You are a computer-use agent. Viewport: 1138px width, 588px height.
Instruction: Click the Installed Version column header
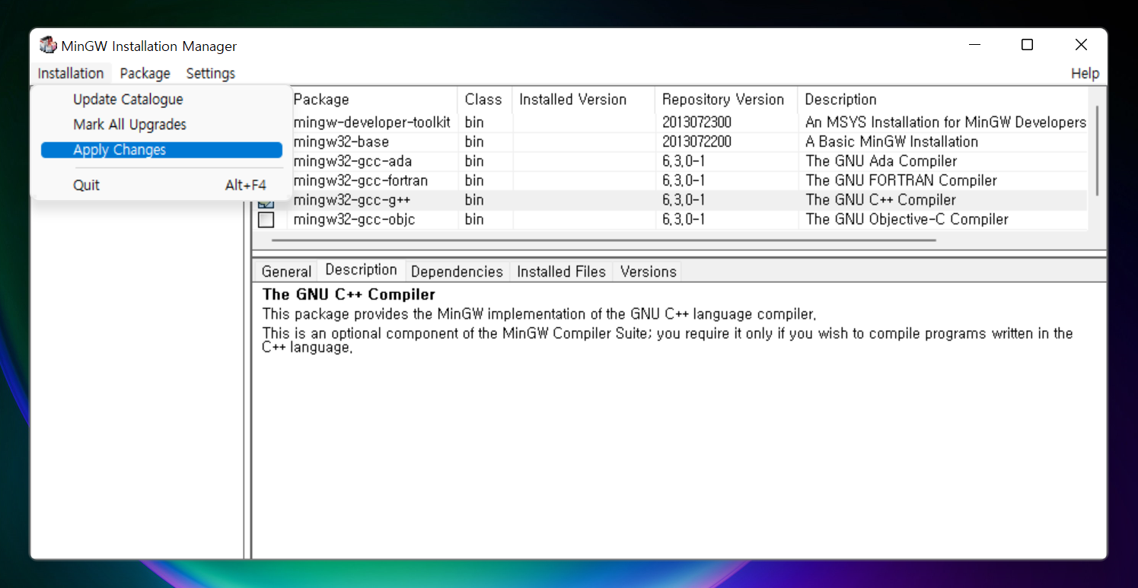[584, 100]
